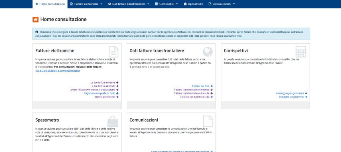Viewport: 341px width, 152px height.
Task: Click the info icon in the blue notice
Action: (37, 32)
